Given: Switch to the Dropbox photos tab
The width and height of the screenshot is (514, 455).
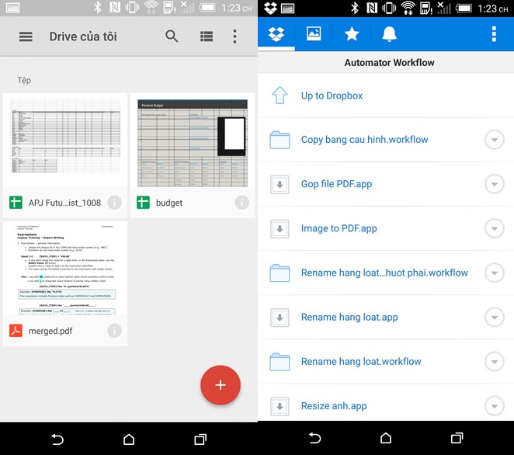Looking at the screenshot, I should (314, 33).
